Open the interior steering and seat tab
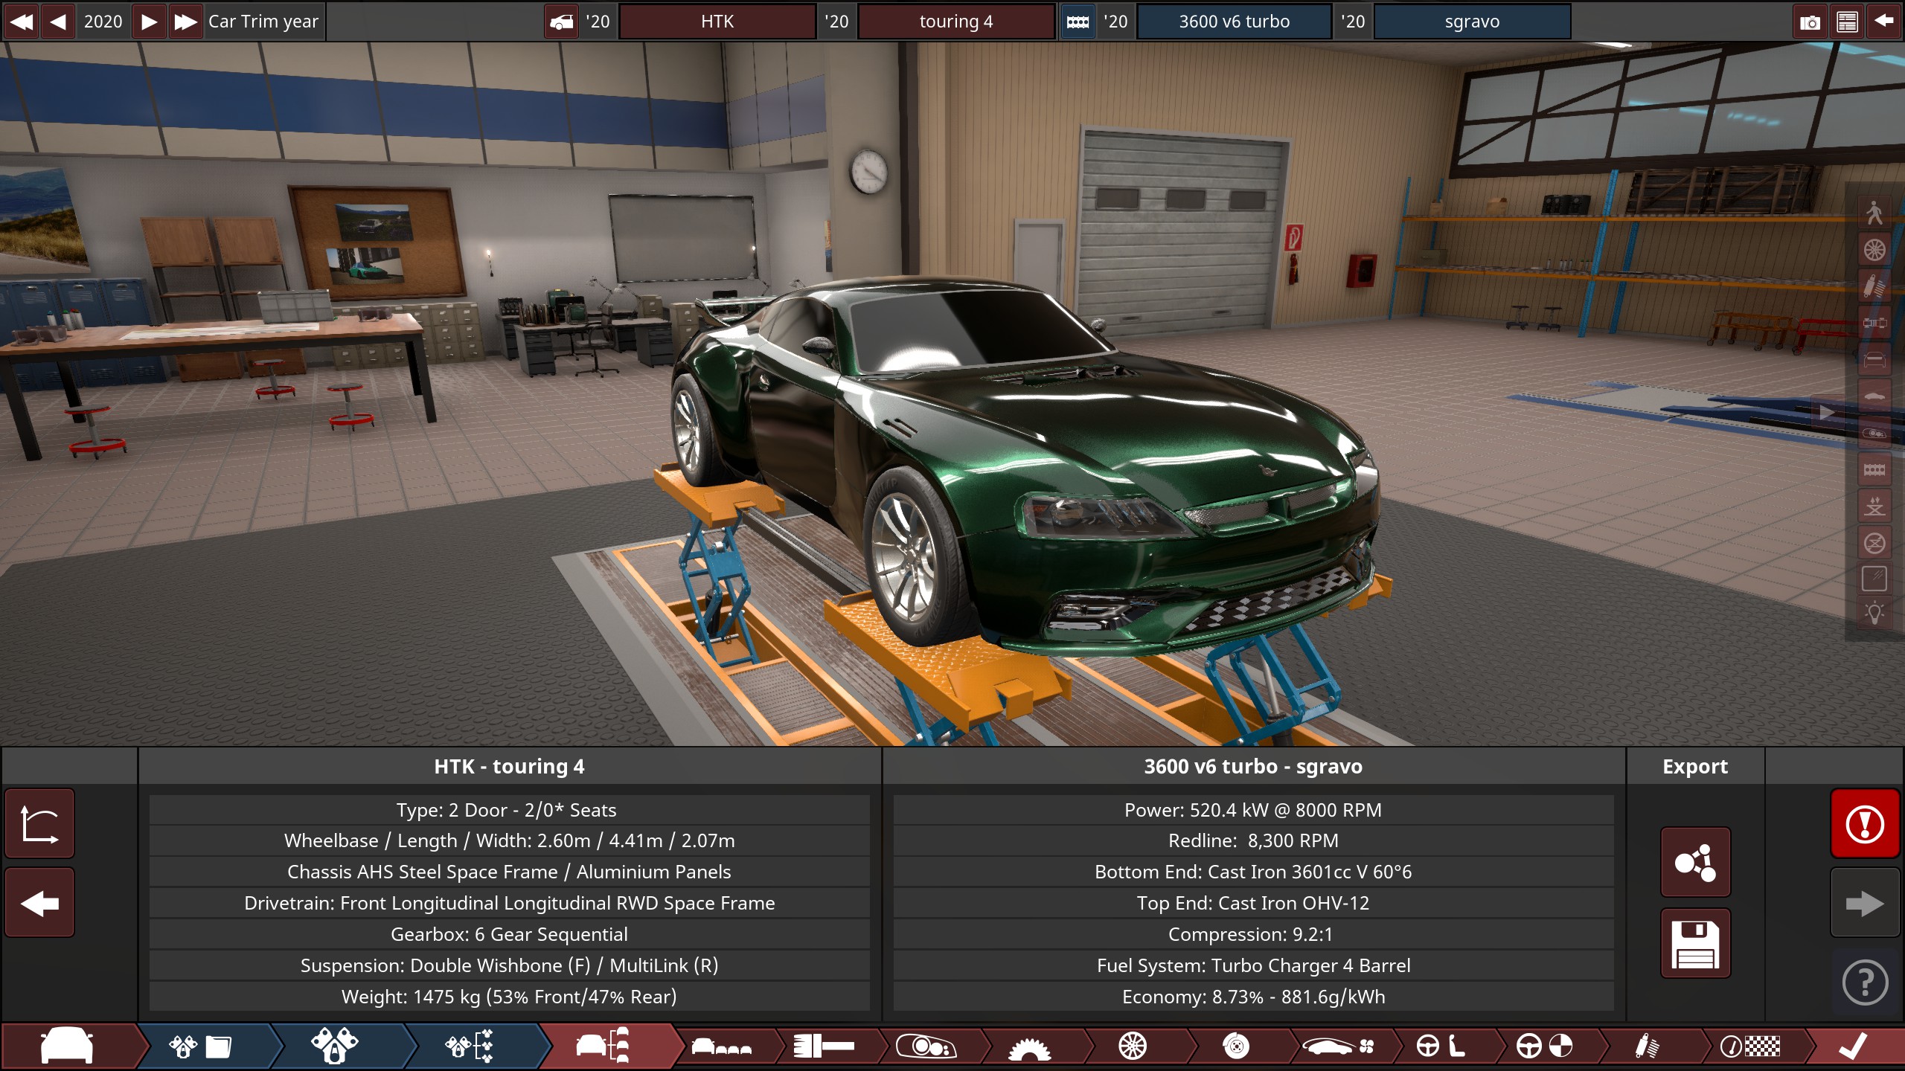Viewport: 1905px width, 1071px height. click(1441, 1046)
